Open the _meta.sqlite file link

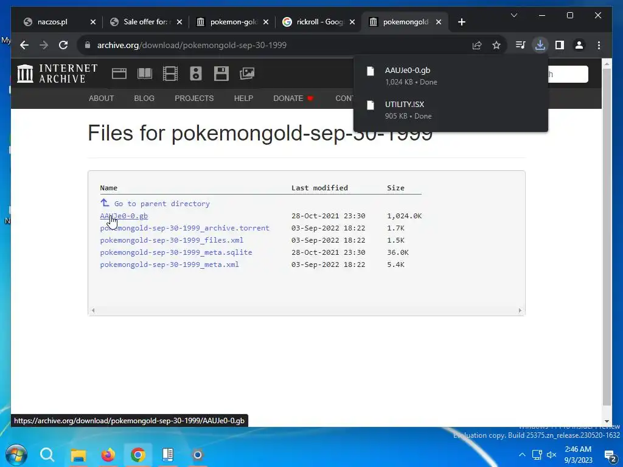point(176,252)
